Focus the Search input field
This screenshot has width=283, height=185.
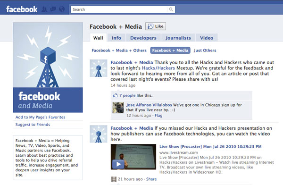[x=119, y=9]
